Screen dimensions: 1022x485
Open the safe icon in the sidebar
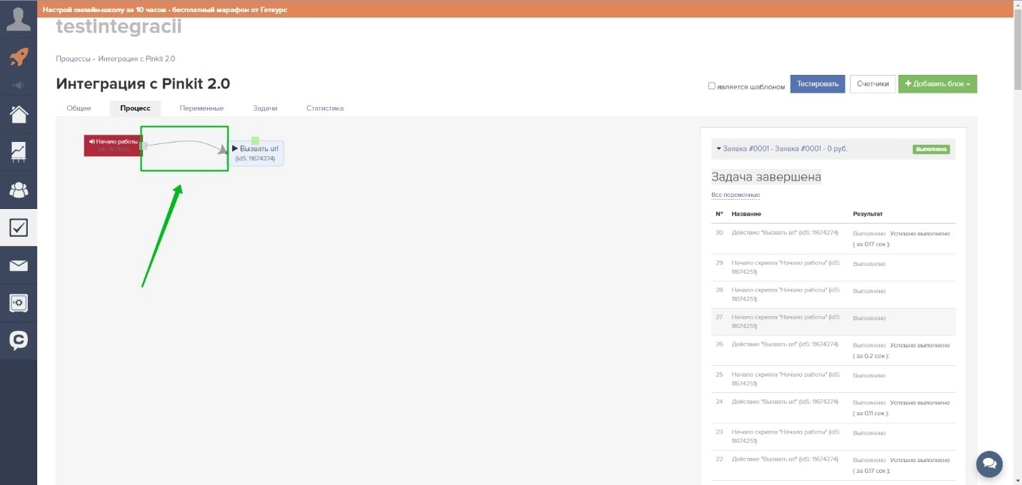[x=19, y=303]
